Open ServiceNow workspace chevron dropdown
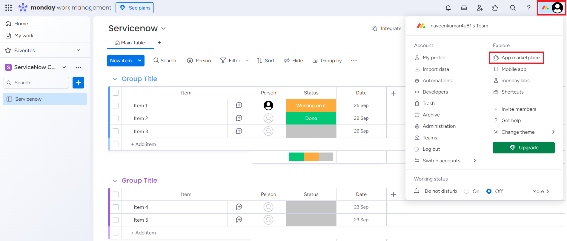Image resolution: width=567 pixels, height=241 pixels. click(x=64, y=67)
